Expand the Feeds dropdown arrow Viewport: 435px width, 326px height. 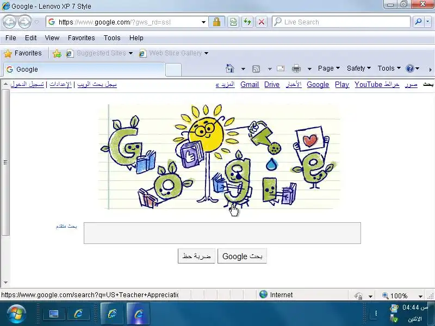tap(270, 69)
